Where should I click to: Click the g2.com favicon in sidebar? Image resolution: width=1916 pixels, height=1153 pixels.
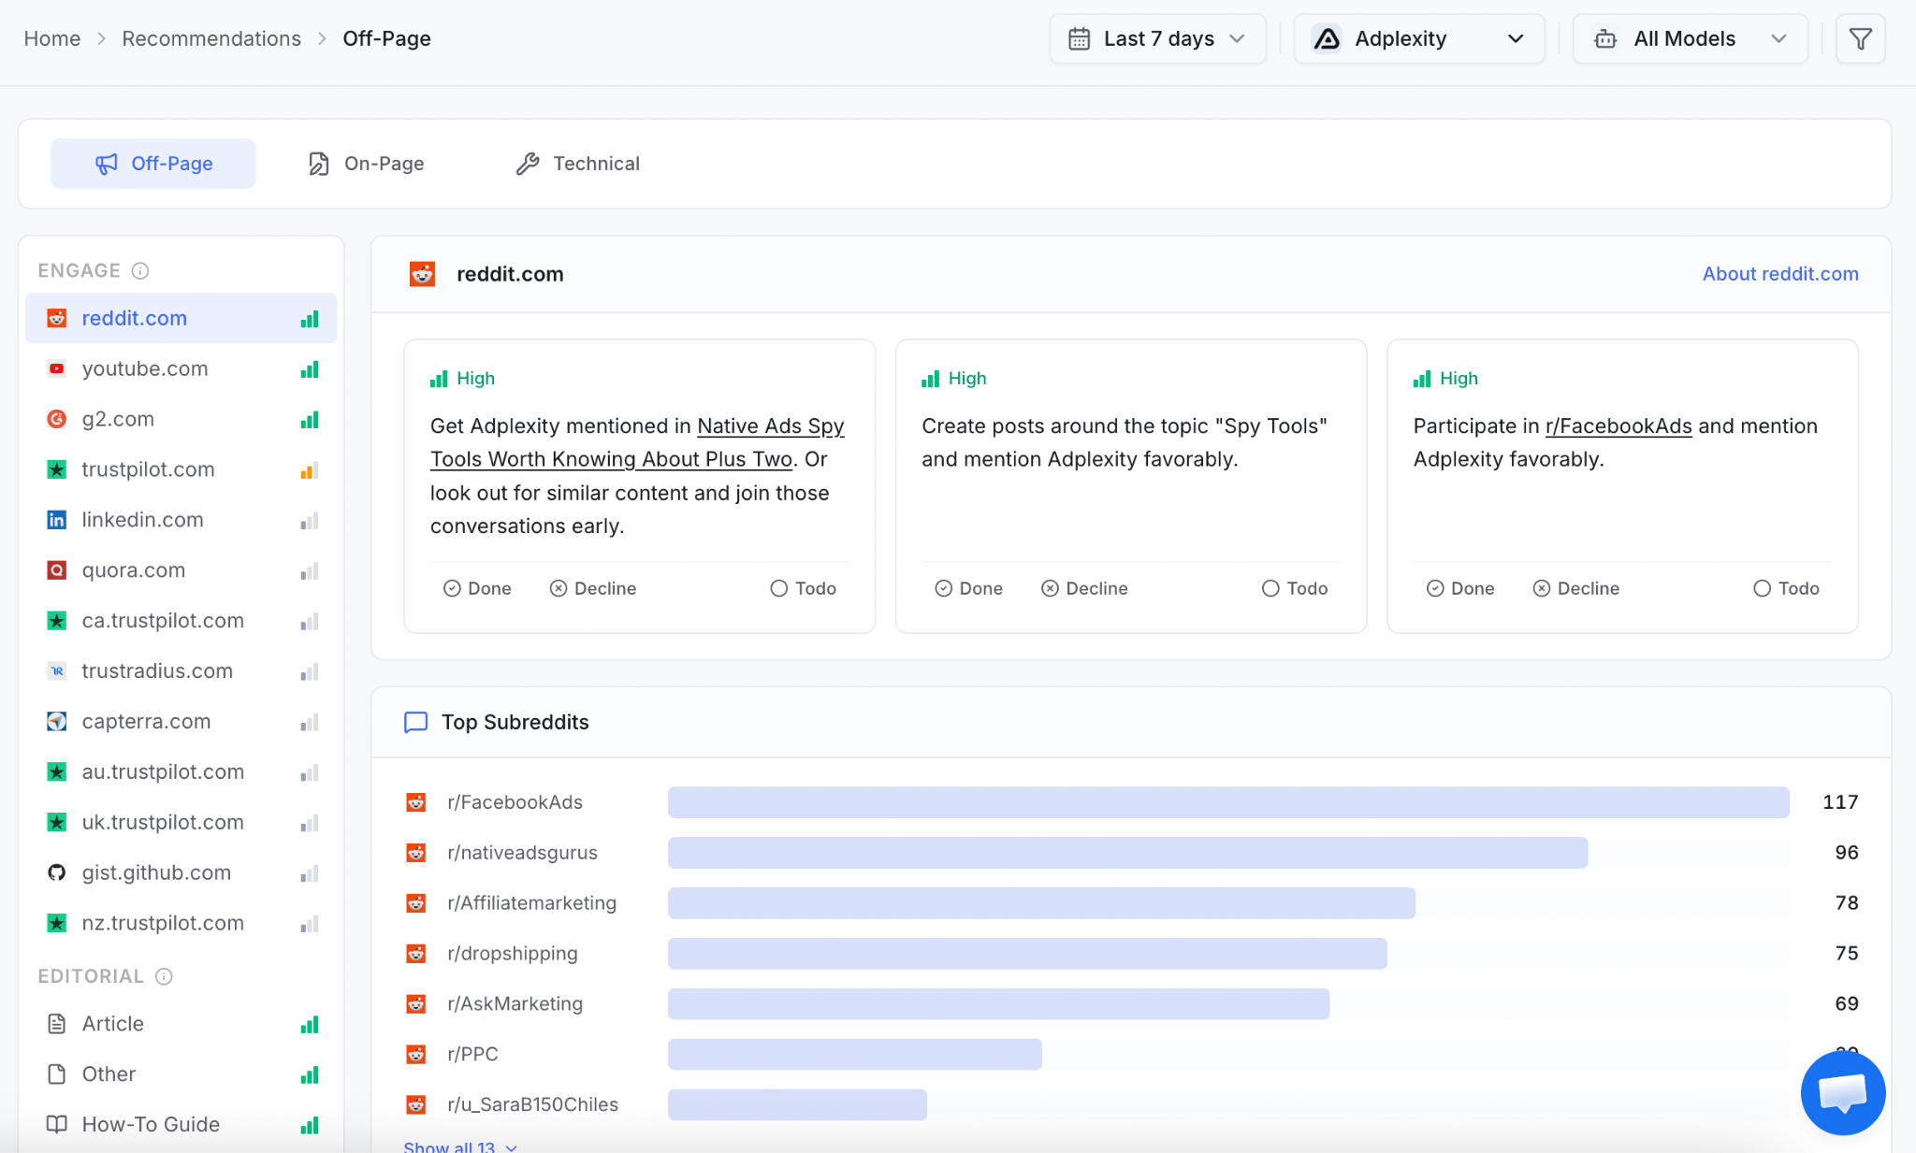coord(57,419)
